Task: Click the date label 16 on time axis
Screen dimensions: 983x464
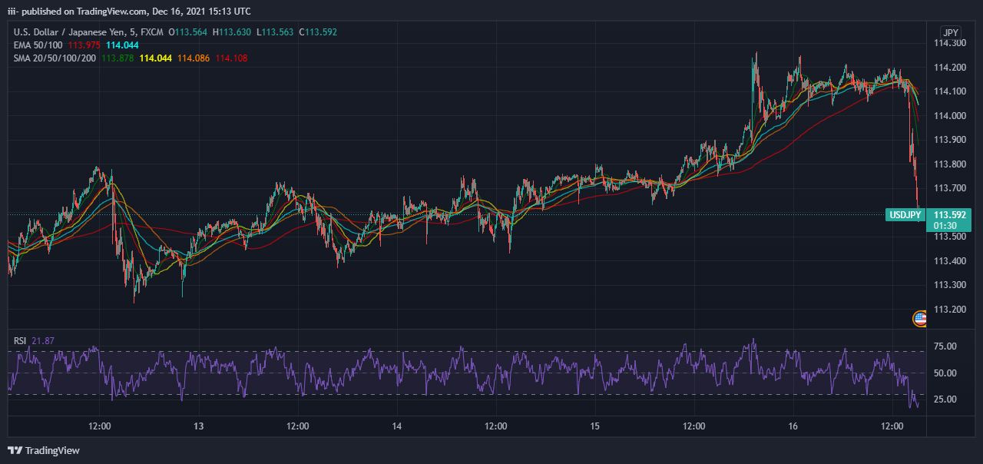Action: [x=793, y=426]
